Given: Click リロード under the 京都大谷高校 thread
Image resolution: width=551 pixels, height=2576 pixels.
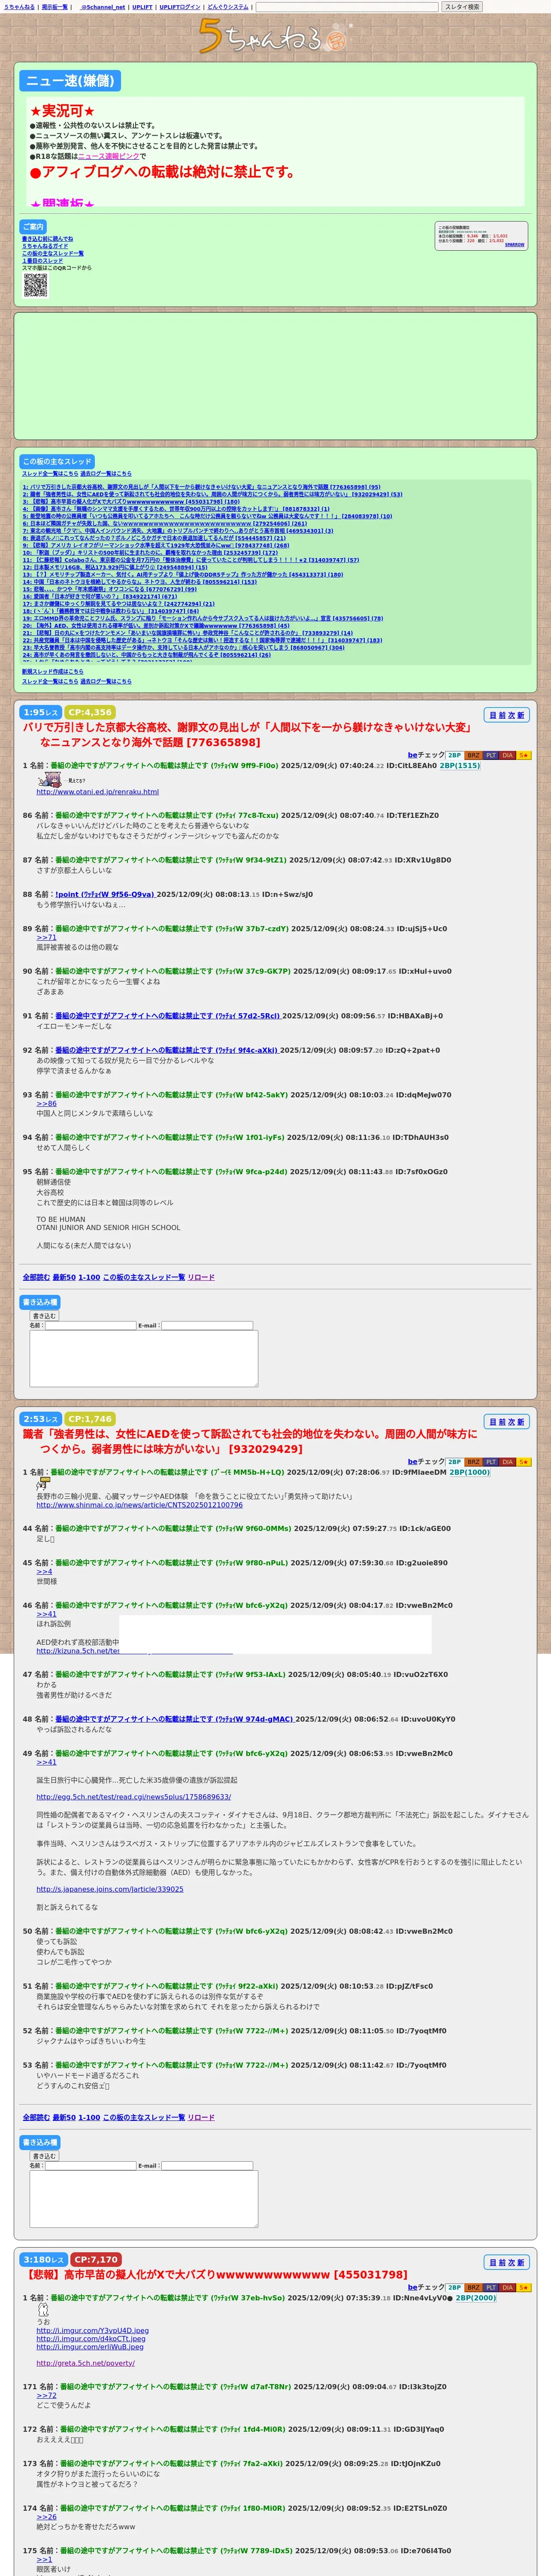Looking at the screenshot, I should (x=201, y=1277).
